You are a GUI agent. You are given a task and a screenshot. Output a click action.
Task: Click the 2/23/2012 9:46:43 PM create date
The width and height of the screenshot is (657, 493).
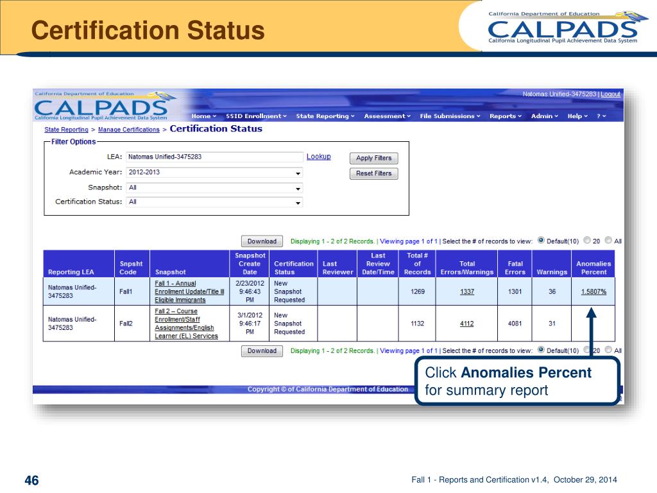250,292
